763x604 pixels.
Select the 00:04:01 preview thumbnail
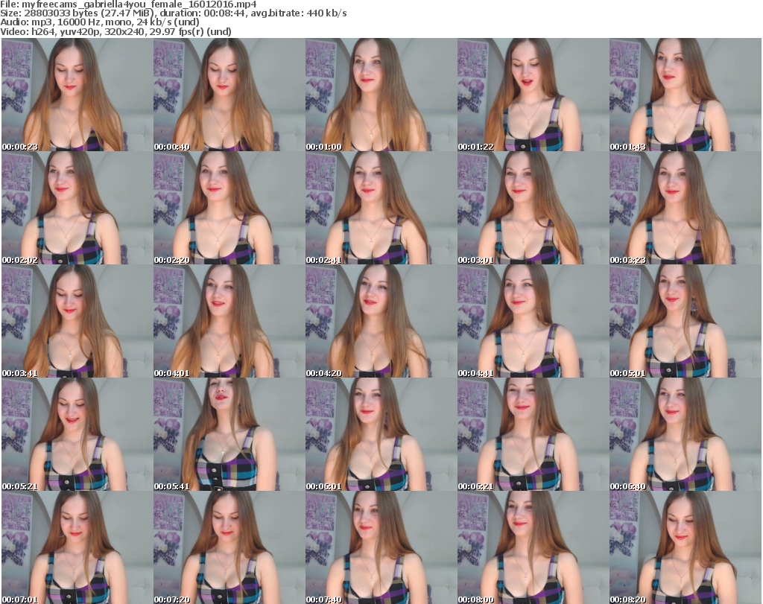(x=229, y=321)
